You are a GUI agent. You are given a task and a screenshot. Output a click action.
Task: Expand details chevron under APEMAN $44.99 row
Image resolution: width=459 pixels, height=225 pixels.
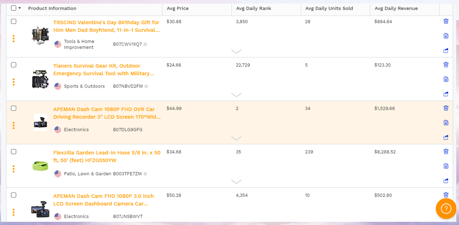pos(236,138)
